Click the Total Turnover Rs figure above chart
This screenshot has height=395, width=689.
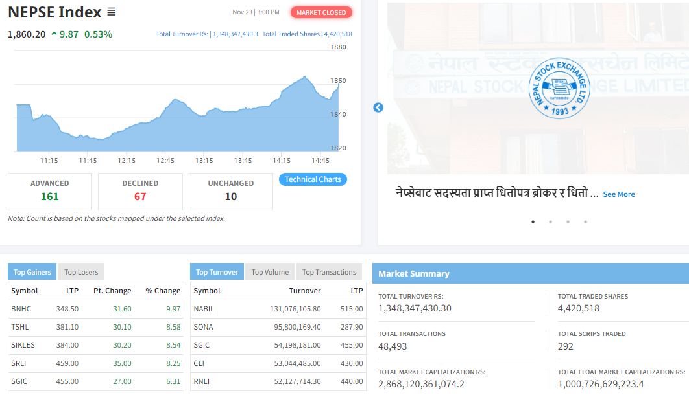pyautogui.click(x=207, y=34)
